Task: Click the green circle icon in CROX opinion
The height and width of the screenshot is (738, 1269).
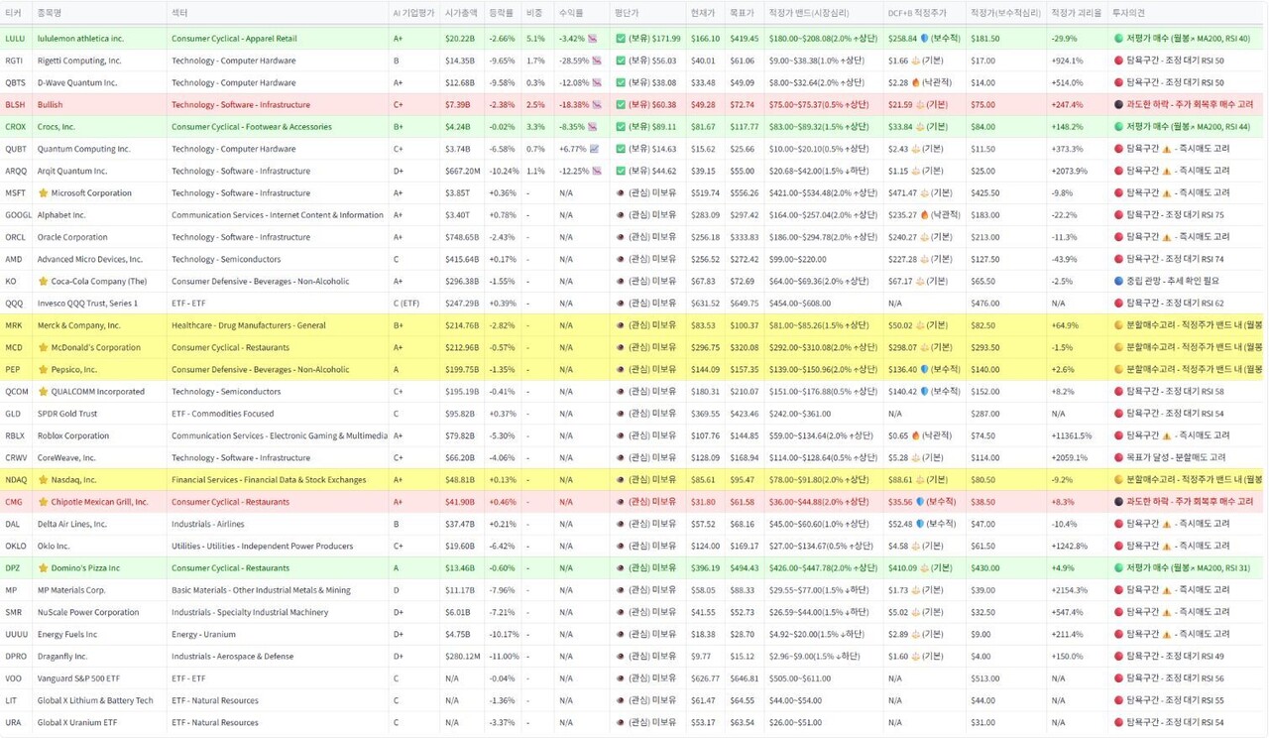Action: click(1118, 127)
